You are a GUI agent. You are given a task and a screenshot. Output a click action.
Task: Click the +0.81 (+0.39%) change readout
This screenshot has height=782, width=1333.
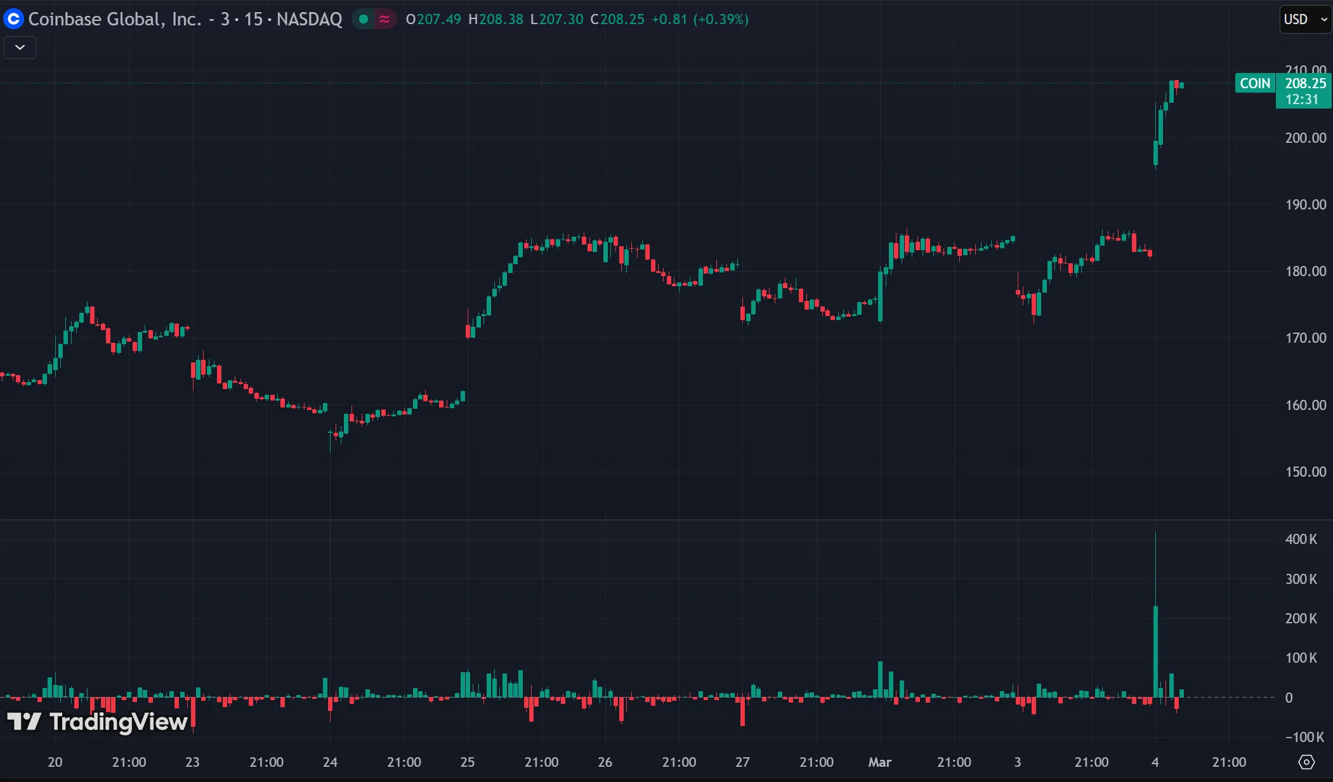700,19
